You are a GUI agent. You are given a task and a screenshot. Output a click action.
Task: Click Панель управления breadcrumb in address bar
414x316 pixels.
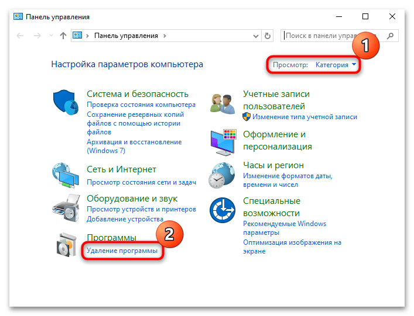[x=126, y=36]
